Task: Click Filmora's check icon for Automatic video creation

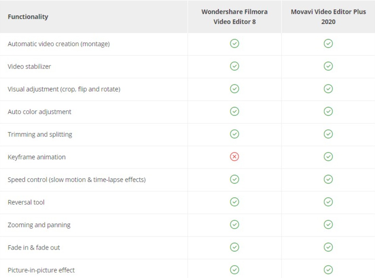Action: [x=234, y=43]
